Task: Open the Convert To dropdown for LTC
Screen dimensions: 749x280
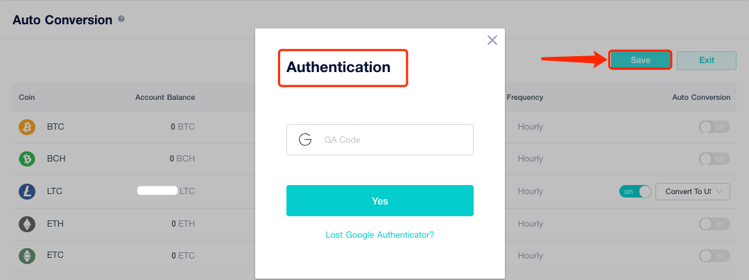Action: (692, 191)
